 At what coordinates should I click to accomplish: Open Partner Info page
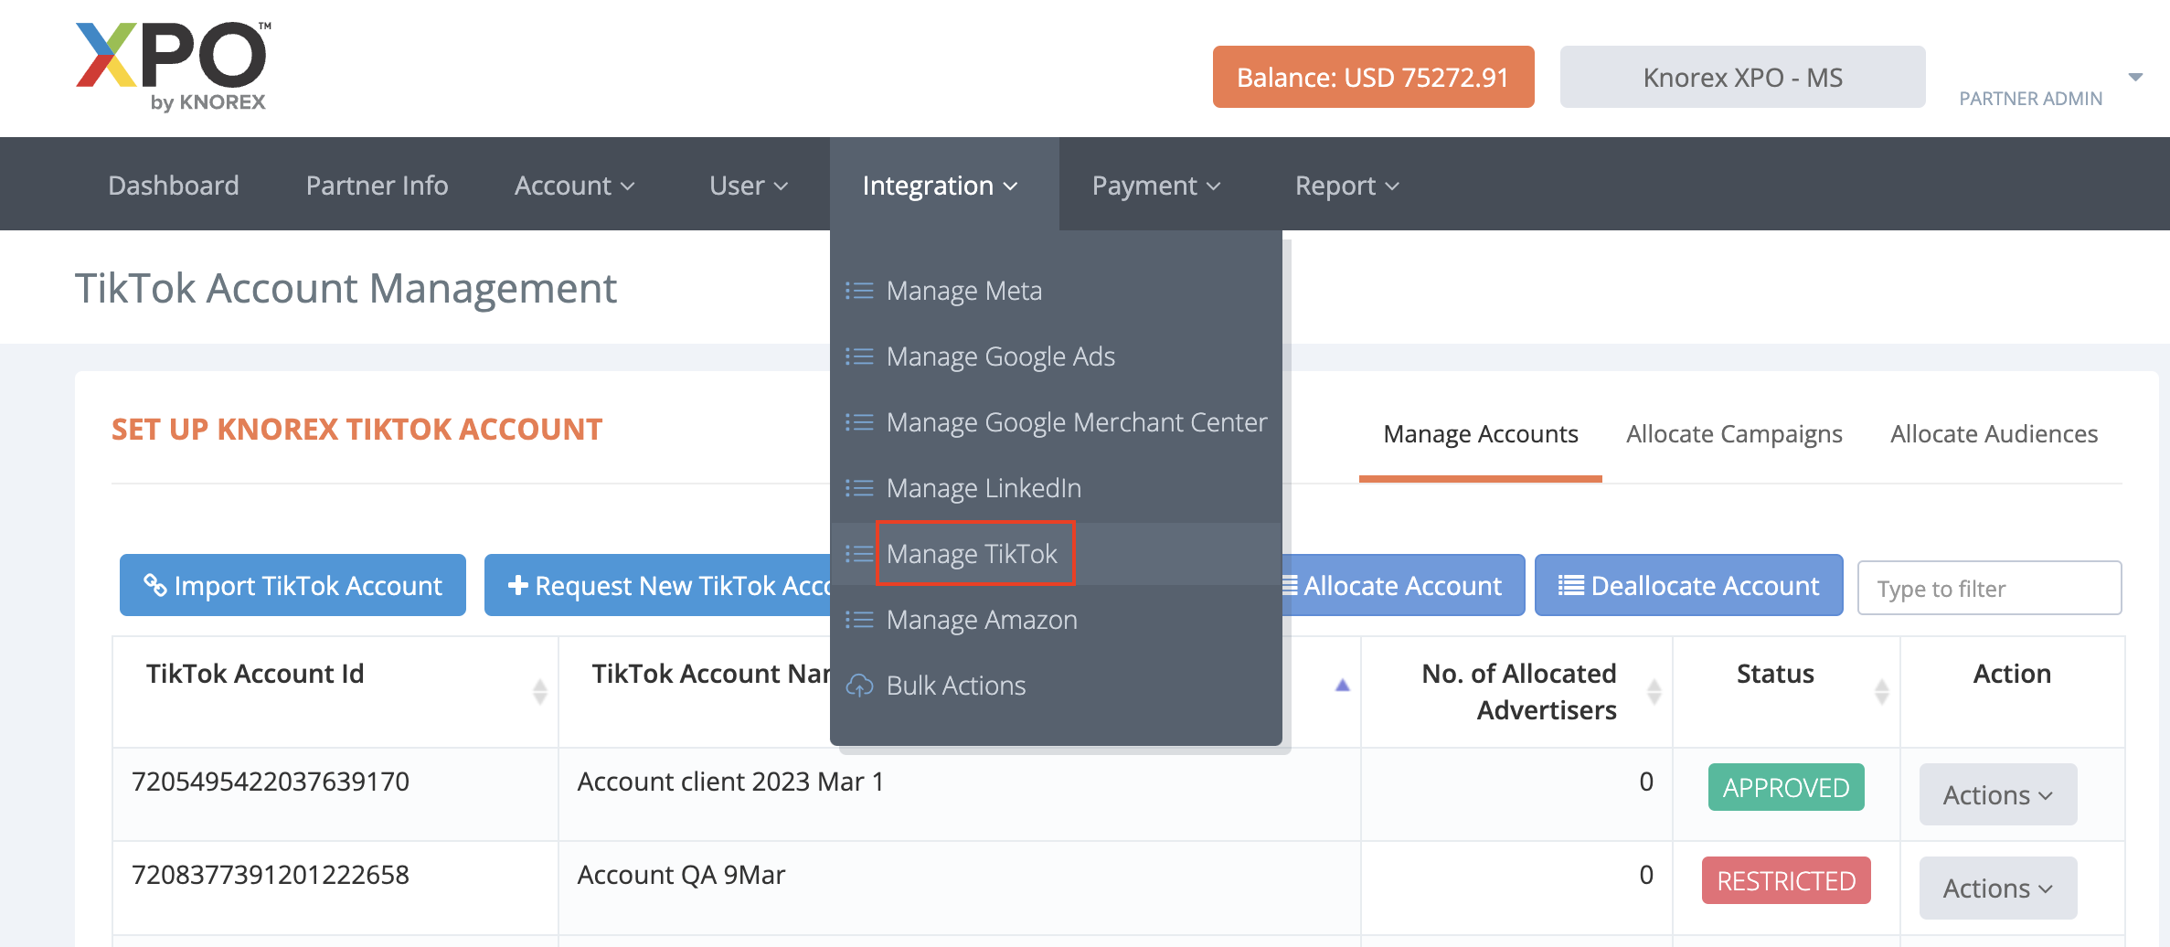pyautogui.click(x=377, y=186)
